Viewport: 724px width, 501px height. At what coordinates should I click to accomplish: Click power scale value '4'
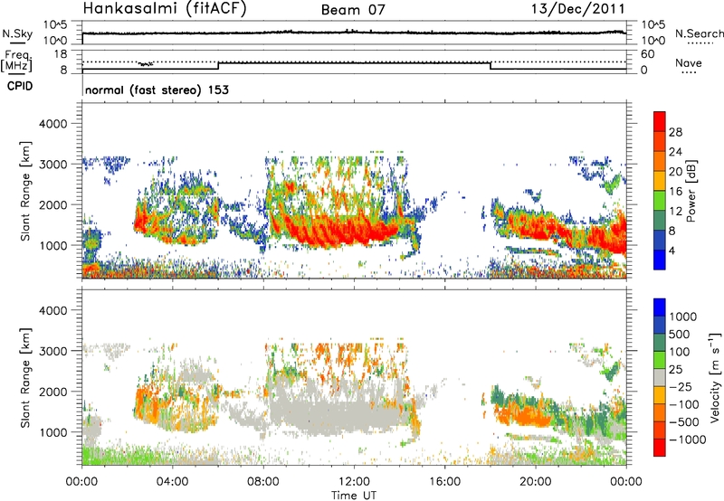coord(672,250)
